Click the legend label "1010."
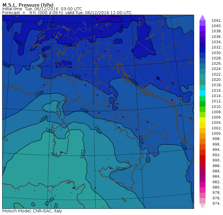223x215 pixels. tap(217, 106)
